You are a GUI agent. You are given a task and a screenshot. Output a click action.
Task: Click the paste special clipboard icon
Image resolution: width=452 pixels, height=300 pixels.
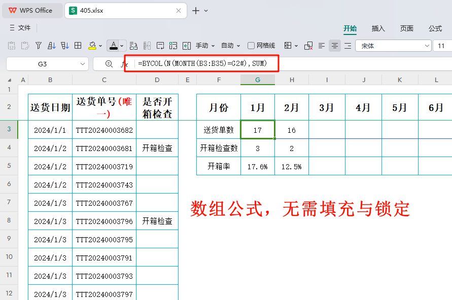(25, 46)
